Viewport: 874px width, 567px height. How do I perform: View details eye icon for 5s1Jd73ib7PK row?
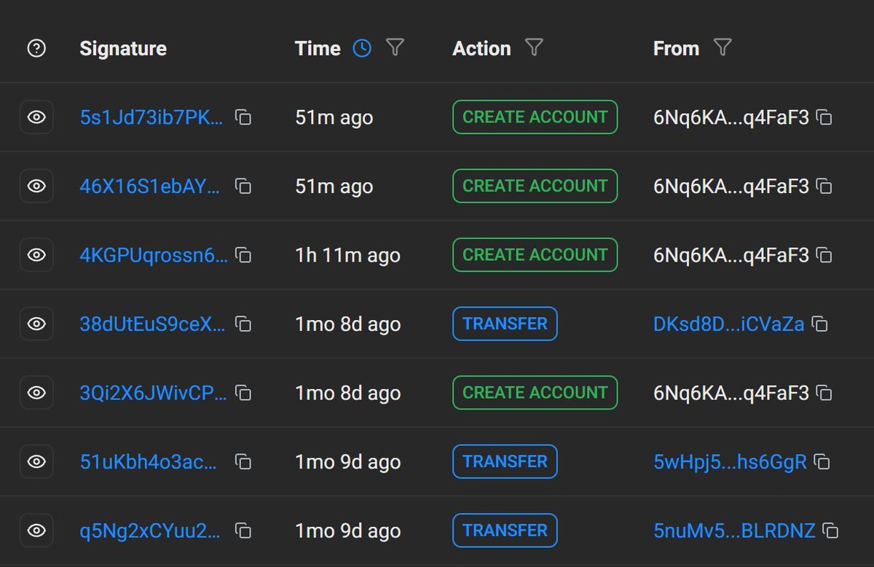click(36, 117)
